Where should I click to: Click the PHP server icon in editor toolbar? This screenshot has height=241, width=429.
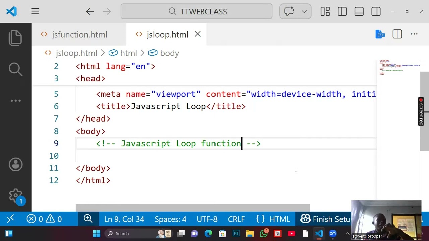[380, 34]
